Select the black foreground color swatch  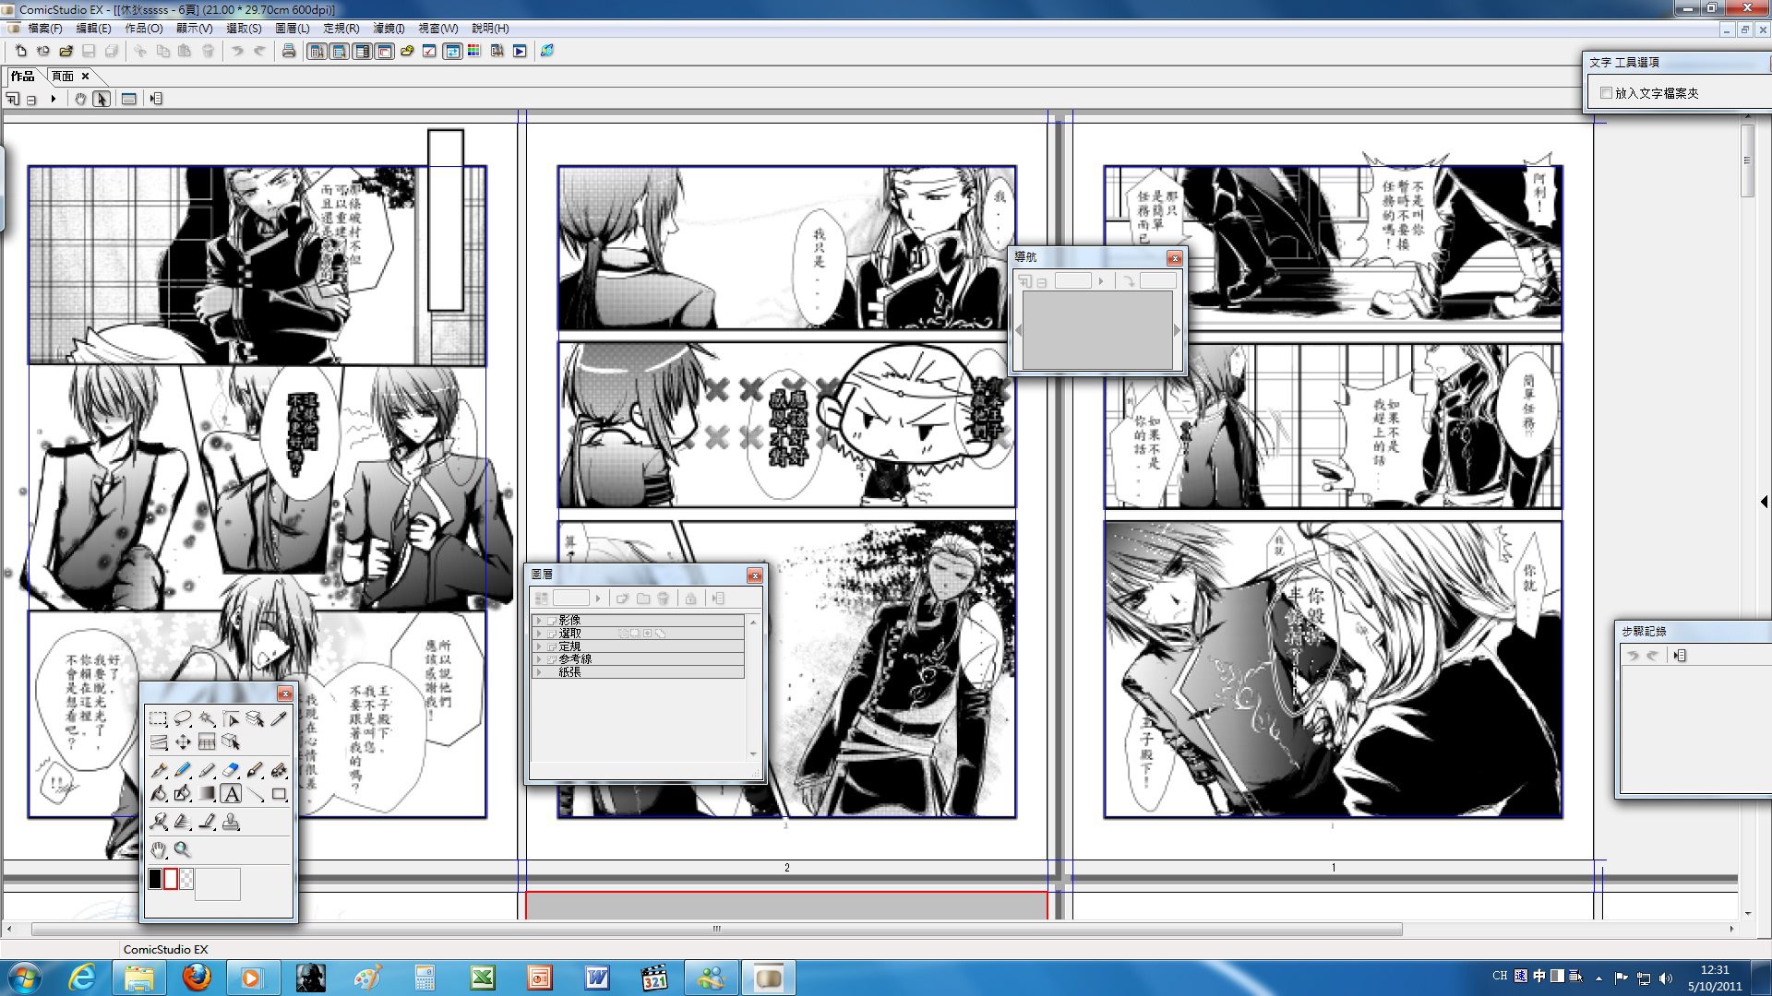(x=155, y=879)
